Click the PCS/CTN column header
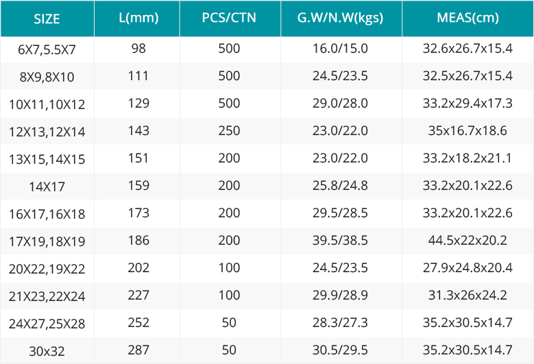This screenshot has width=534, height=364. [x=230, y=19]
